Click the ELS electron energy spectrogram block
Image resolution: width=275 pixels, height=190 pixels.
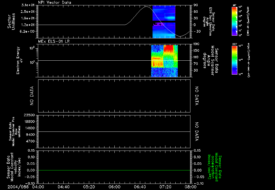pos(165,61)
